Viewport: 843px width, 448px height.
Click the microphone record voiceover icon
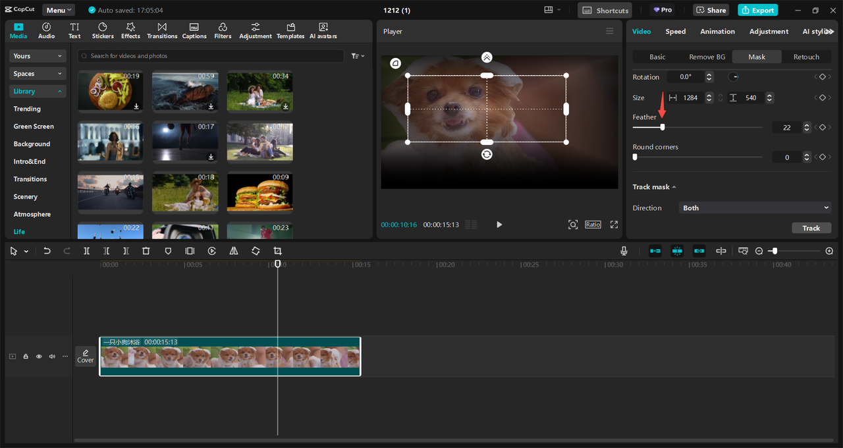click(624, 251)
